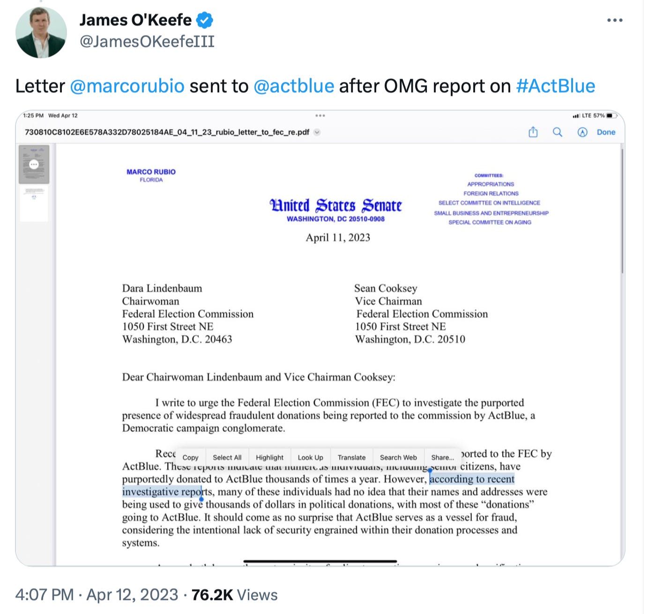Viewport: 655px width, 614px height.
Task: Activate the Markup pen icon
Action: coord(582,132)
